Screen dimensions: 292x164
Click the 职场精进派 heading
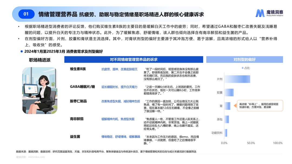coord(40,60)
